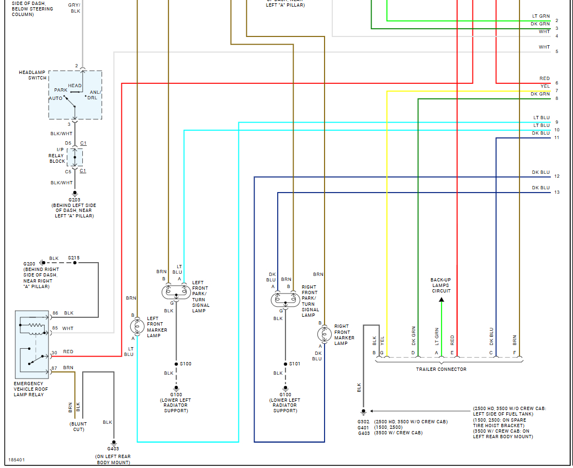Select 'G302 (2500 HD, 3500 W/O CREW CAB)'
The height and width of the screenshot is (468, 573).
[x=402, y=422]
